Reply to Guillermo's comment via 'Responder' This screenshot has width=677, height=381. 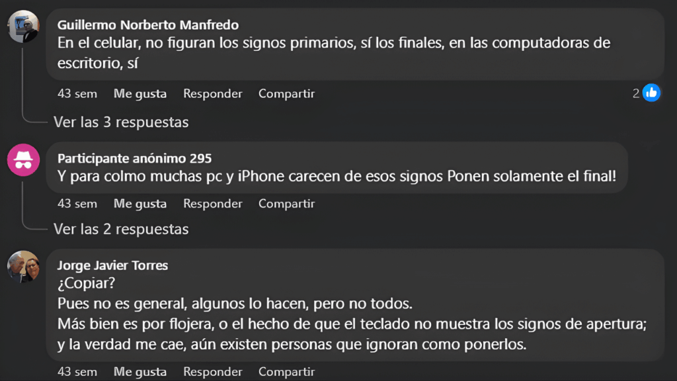[x=213, y=93]
